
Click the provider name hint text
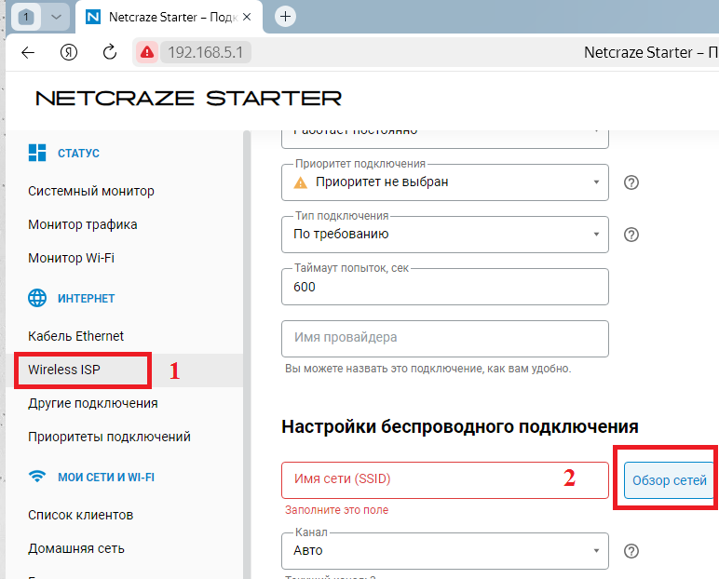(x=427, y=369)
